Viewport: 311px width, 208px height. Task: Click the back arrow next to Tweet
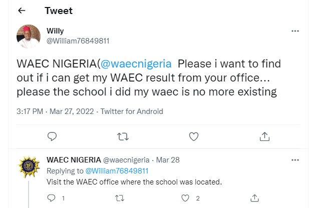pyautogui.click(x=22, y=9)
